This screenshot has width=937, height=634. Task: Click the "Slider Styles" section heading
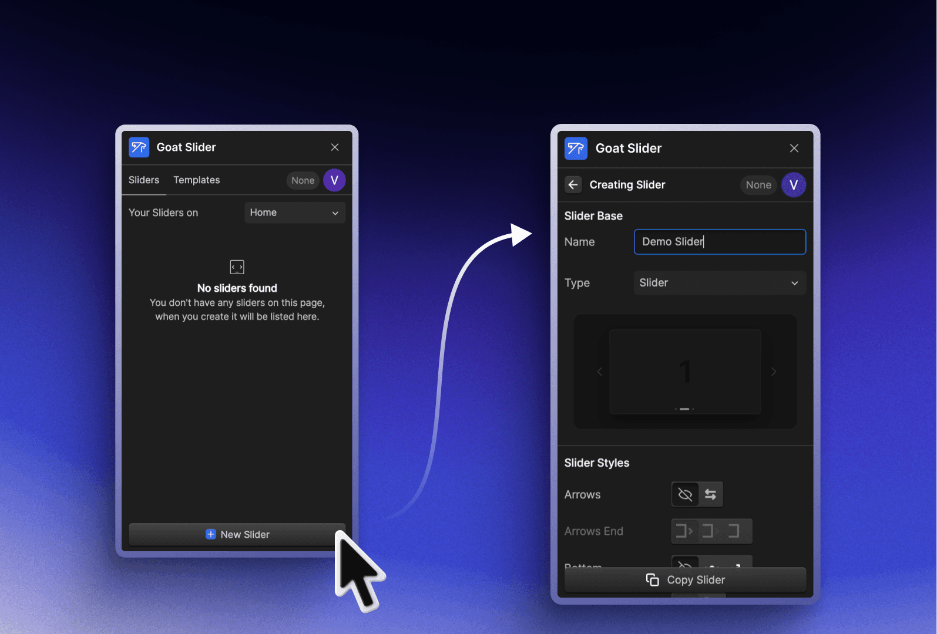pos(597,463)
